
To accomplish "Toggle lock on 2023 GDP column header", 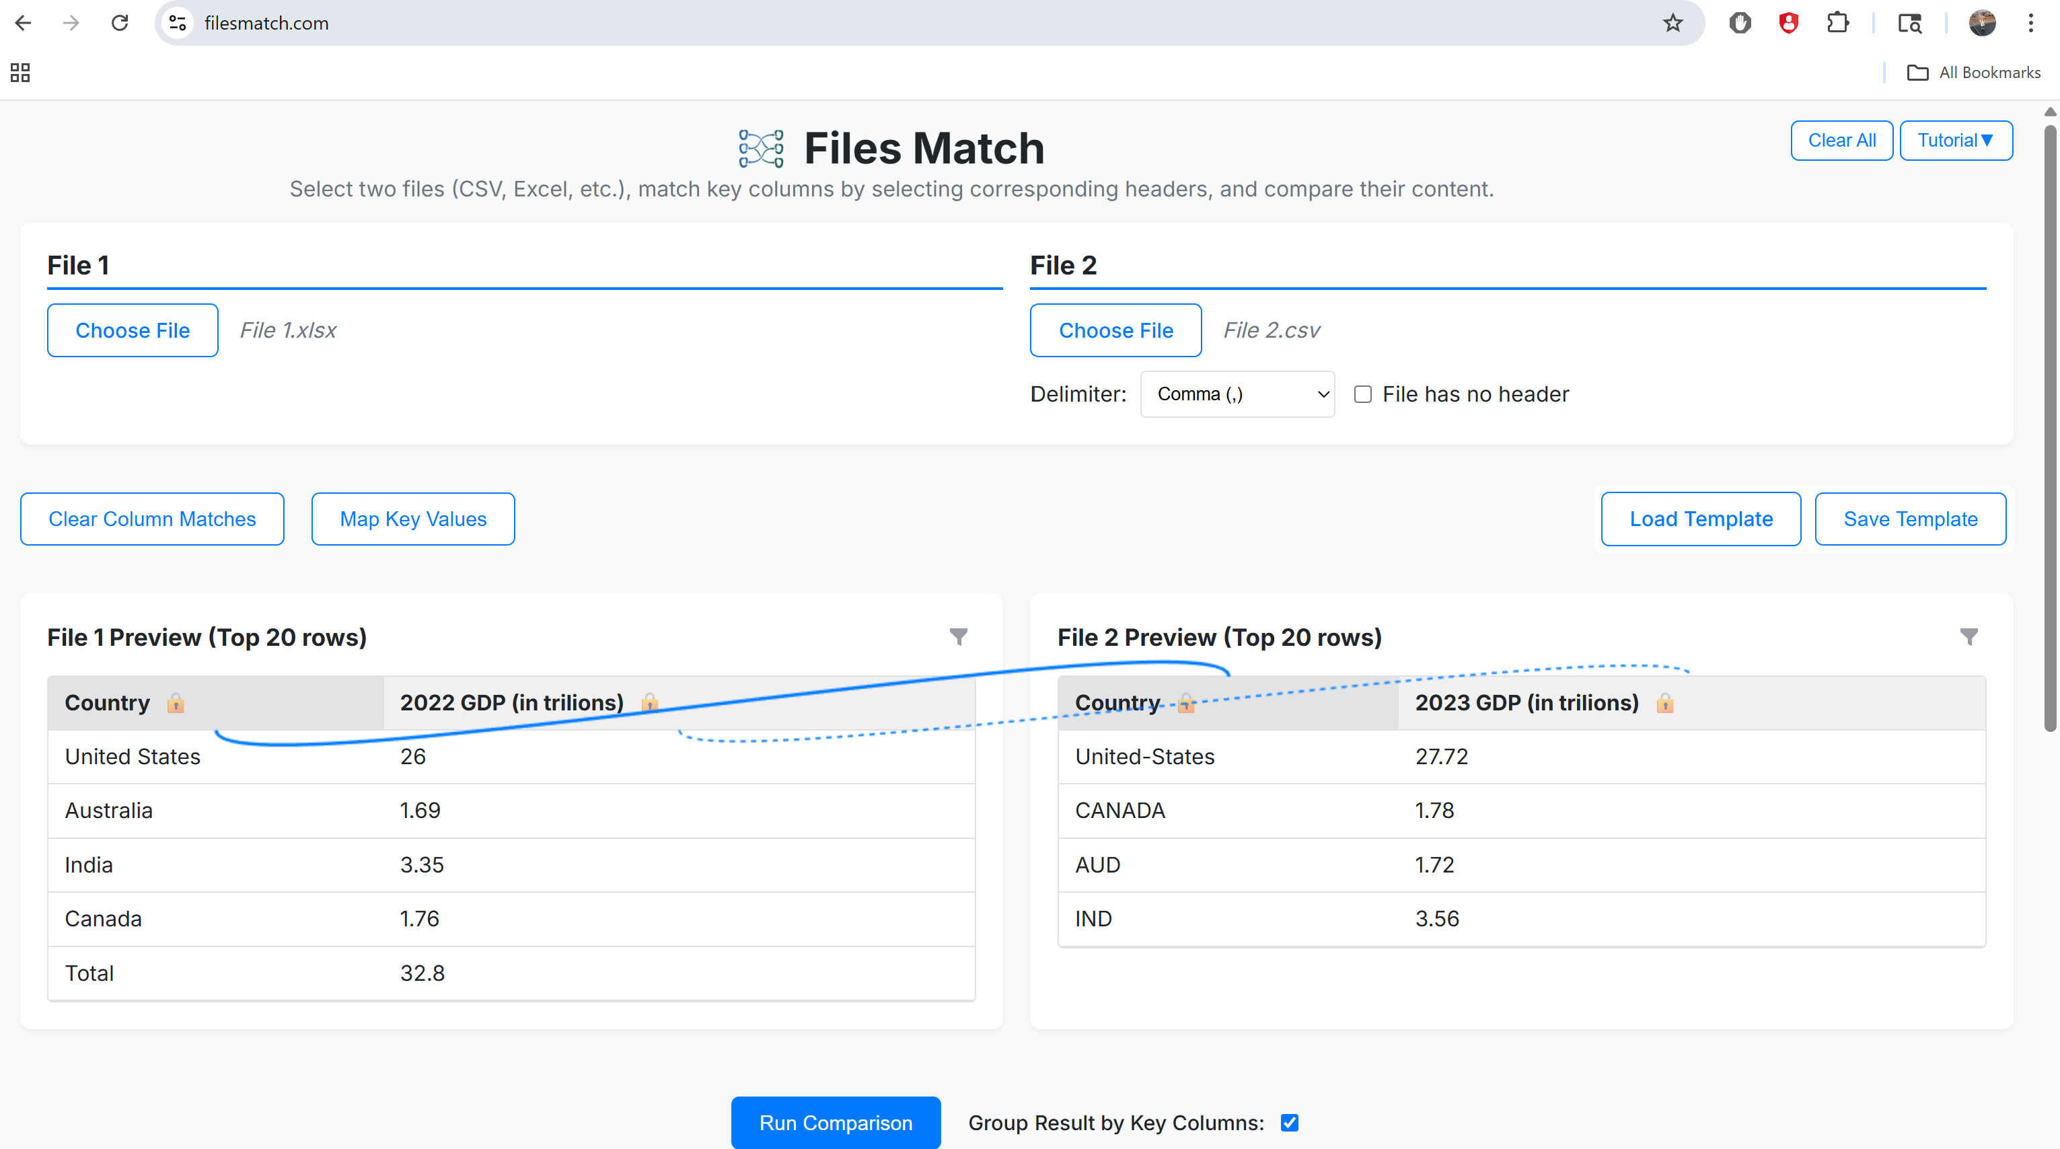I will click(1664, 703).
